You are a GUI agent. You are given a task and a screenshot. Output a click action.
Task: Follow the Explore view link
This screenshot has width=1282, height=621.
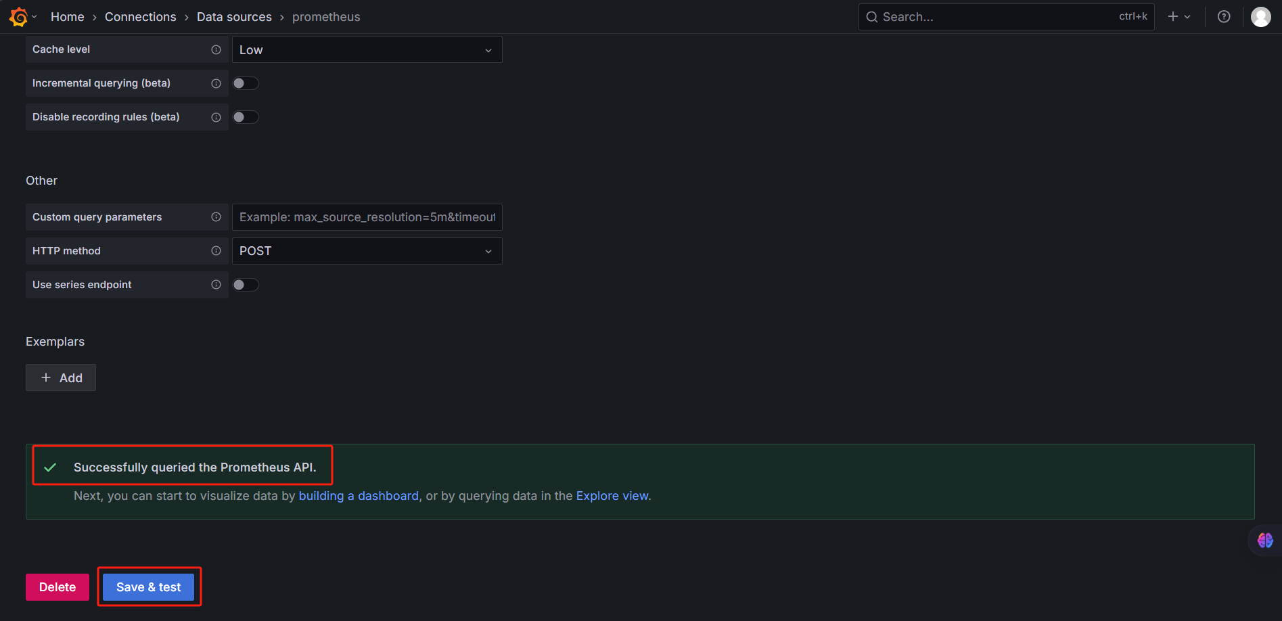(x=612, y=496)
